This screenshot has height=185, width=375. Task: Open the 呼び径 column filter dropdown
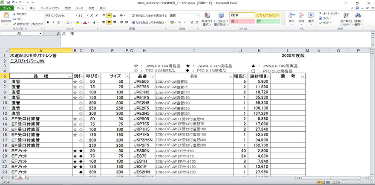(x=99, y=76)
